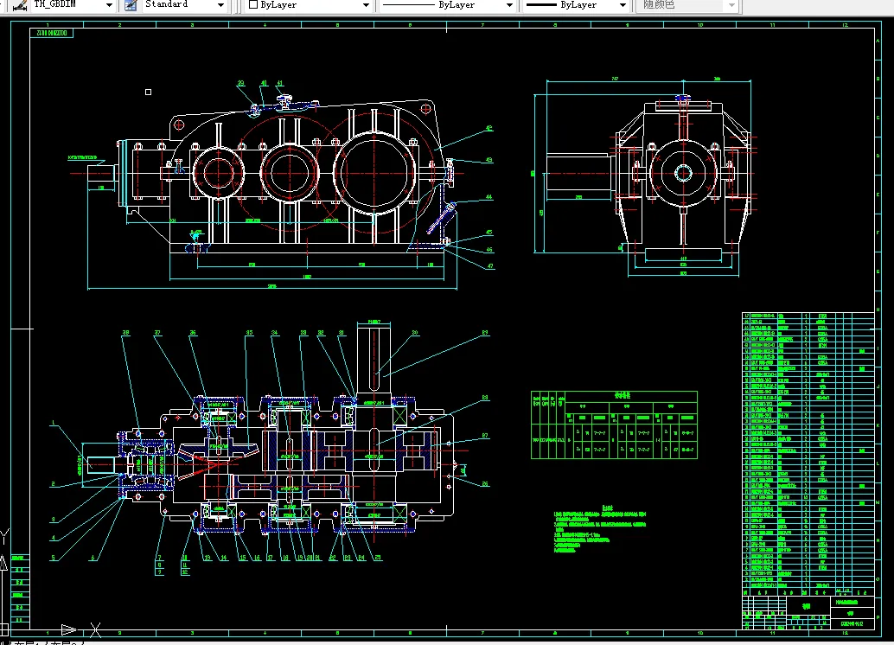894x645 pixels.
Task: Expand the Standard table style dropdown
Action: click(x=220, y=5)
